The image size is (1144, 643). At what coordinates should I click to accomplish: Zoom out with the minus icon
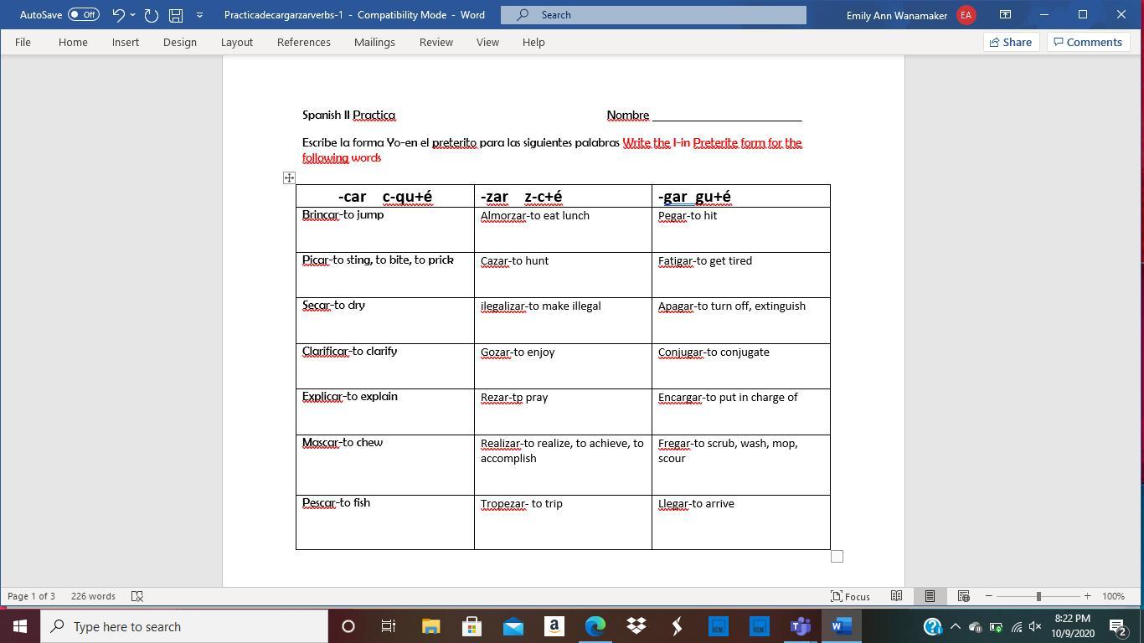[x=989, y=596]
